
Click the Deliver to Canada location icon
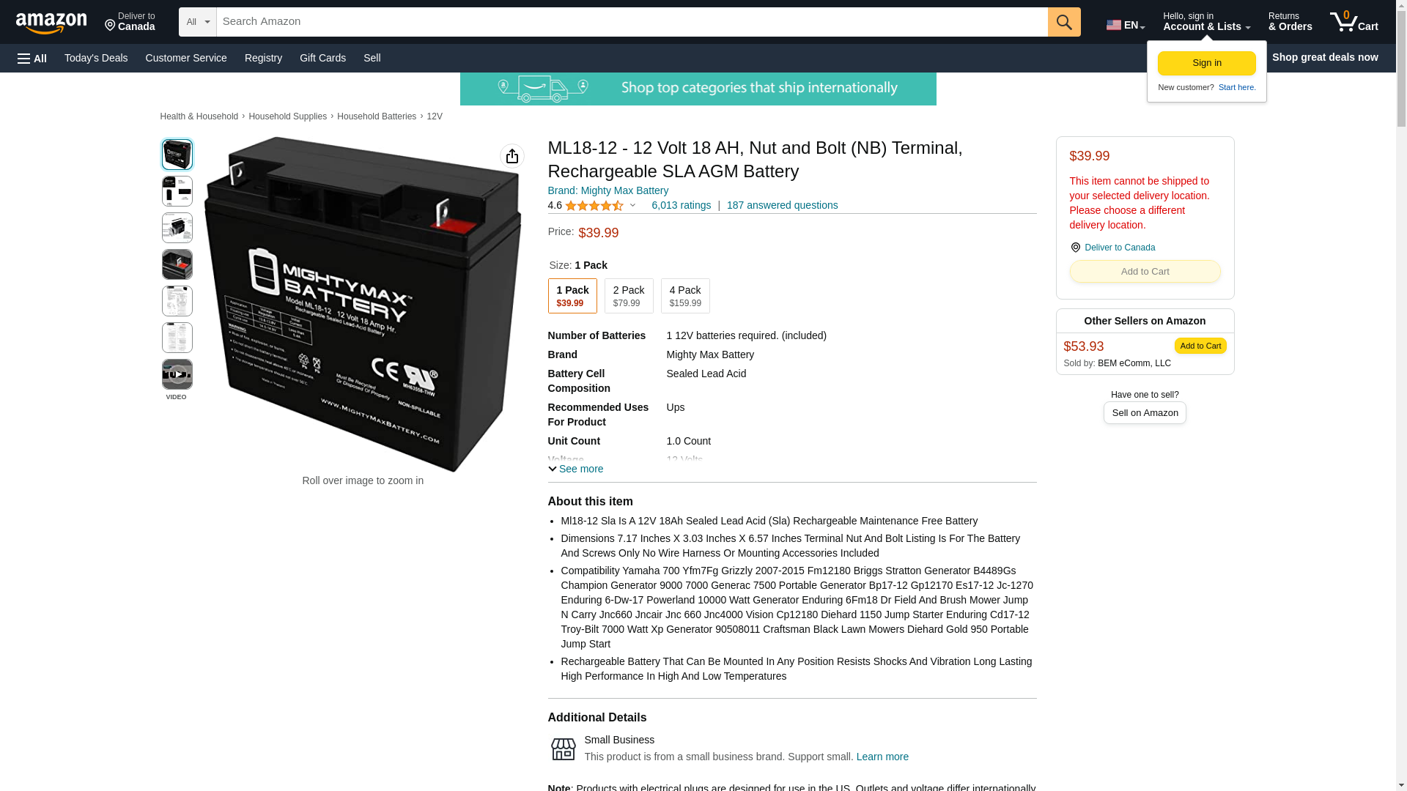(1075, 248)
